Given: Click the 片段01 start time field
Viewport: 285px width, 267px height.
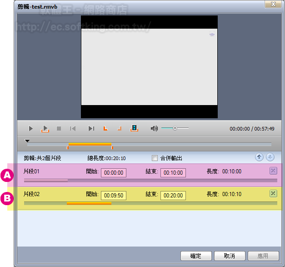Looking at the screenshot, I should (x=114, y=173).
